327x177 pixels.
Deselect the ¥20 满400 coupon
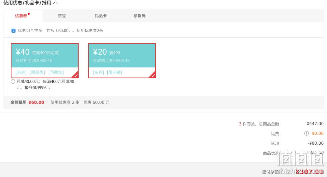(122, 61)
